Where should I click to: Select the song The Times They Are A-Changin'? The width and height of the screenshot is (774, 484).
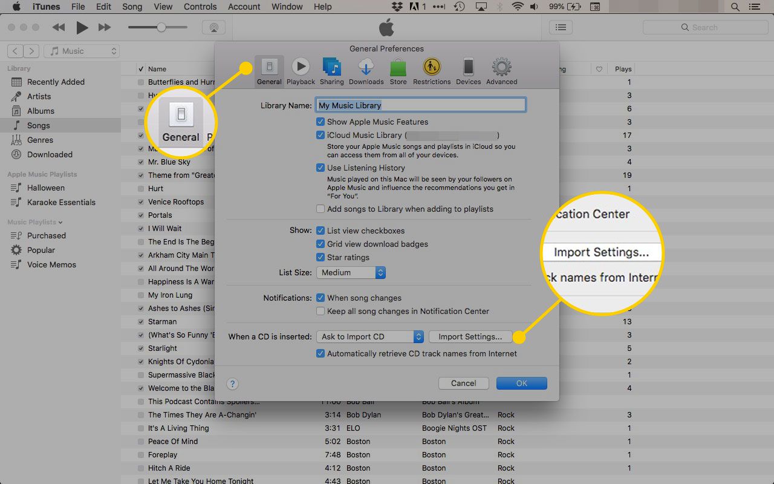coord(202,414)
